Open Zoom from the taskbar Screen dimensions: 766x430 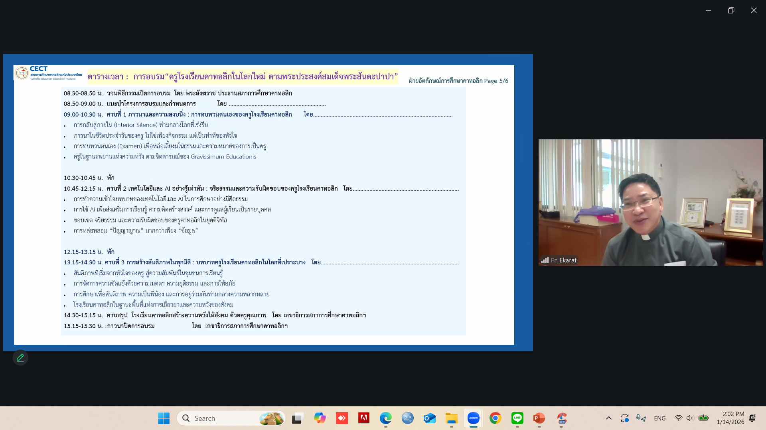coord(473,418)
